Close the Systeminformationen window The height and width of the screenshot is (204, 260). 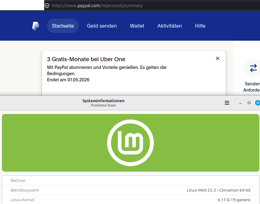(257, 103)
